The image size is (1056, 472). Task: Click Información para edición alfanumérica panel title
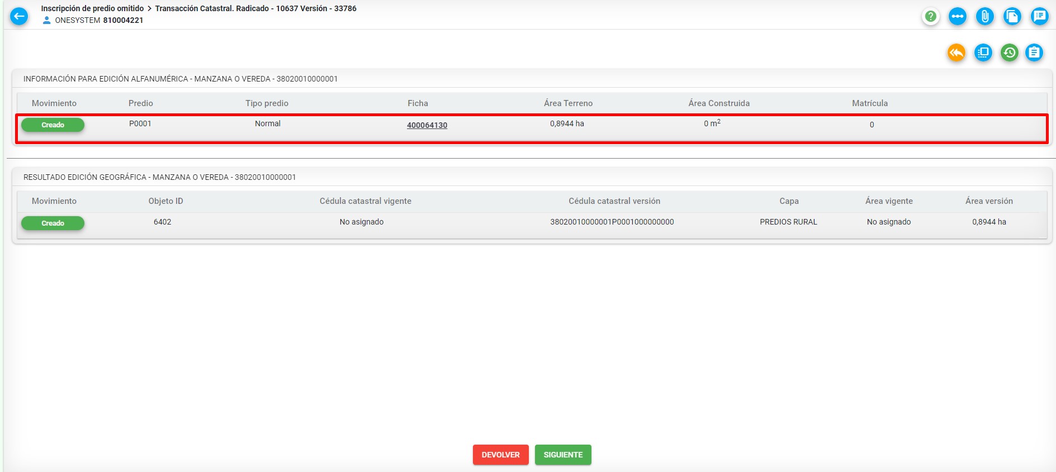click(180, 79)
